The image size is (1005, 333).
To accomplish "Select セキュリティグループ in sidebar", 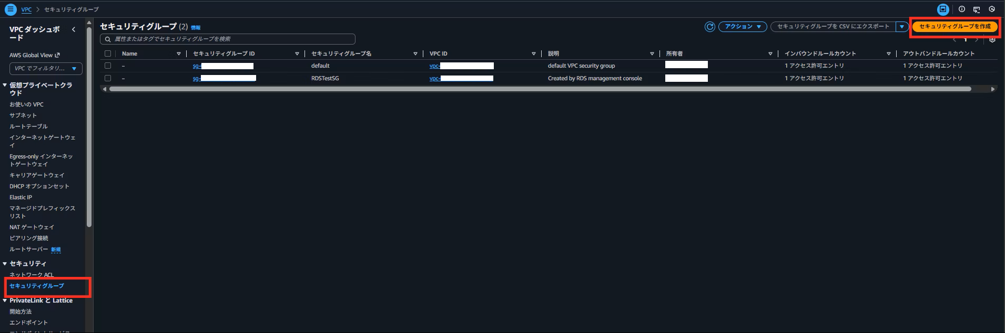I will pyautogui.click(x=37, y=286).
